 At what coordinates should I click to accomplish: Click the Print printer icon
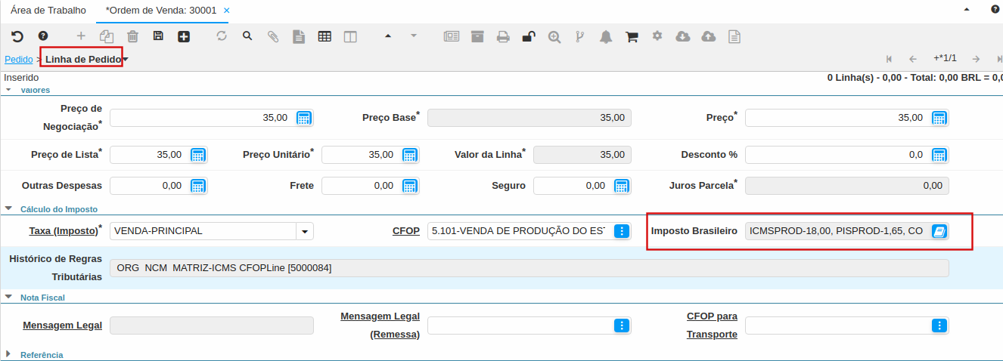tap(503, 36)
